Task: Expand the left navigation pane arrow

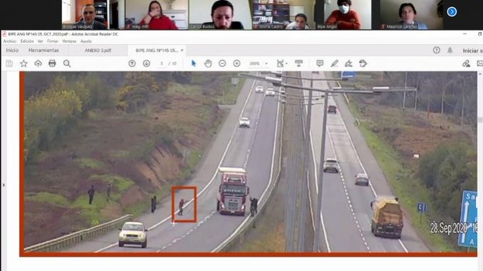Action: coord(4,185)
